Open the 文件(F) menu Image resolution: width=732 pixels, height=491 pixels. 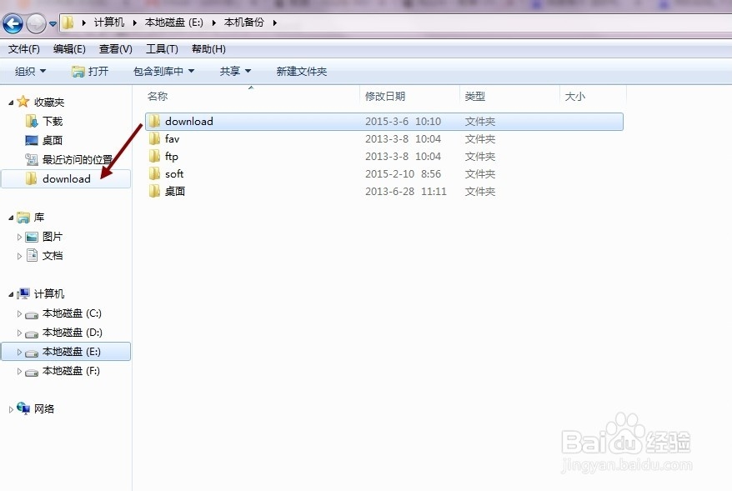coord(24,49)
